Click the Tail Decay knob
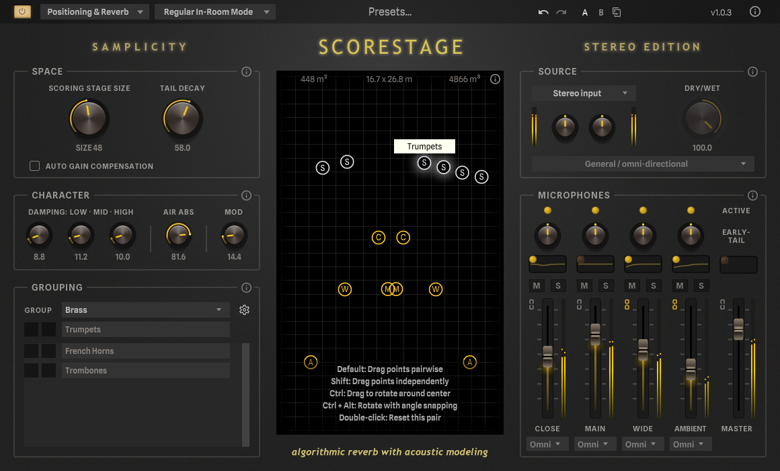 (182, 118)
